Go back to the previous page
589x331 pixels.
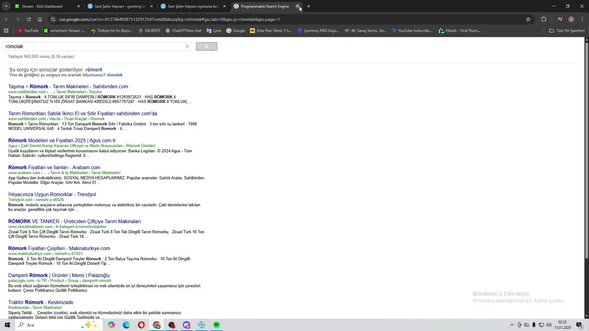tap(6, 19)
